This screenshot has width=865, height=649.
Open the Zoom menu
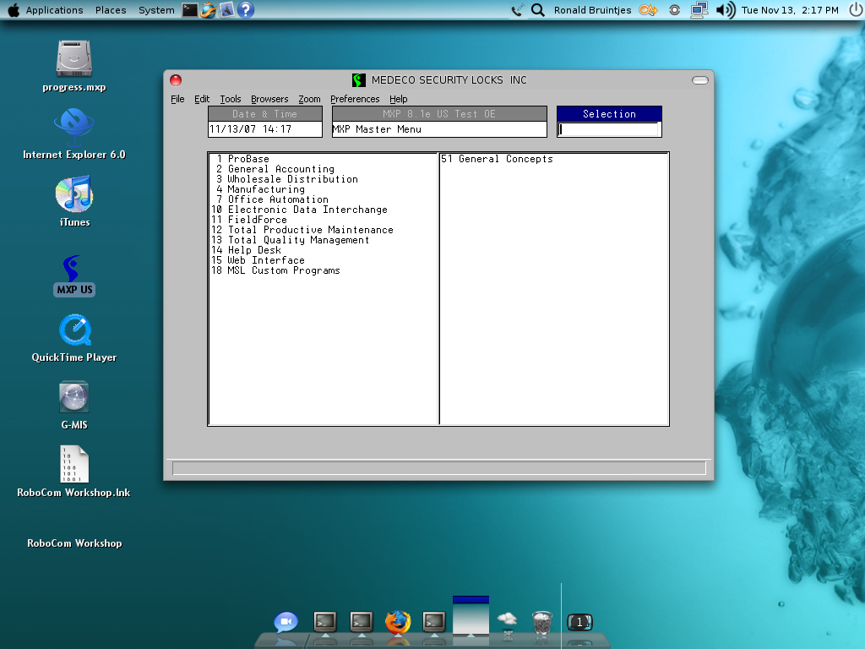coord(309,99)
